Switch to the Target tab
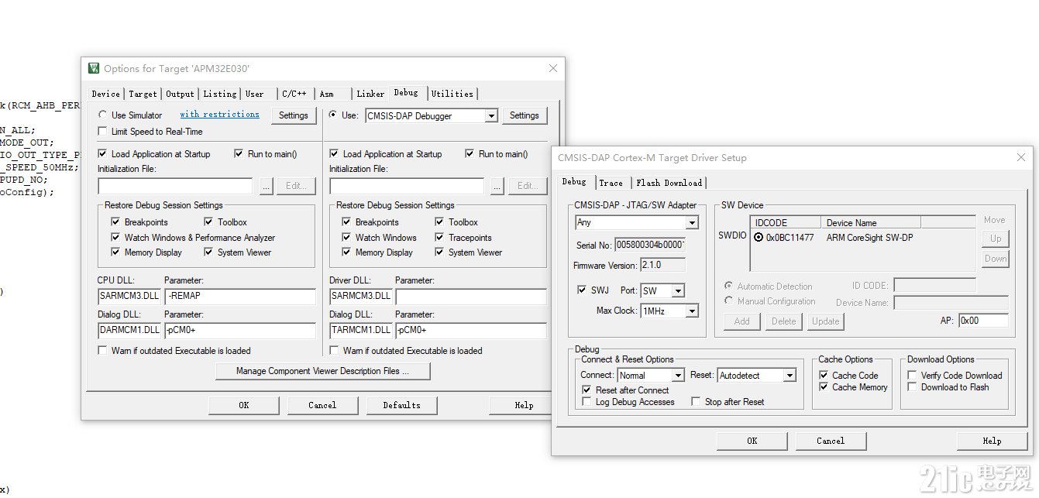 tap(143, 94)
